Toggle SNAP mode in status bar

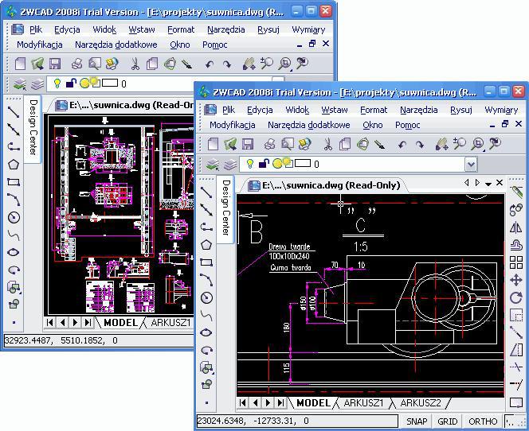pos(417,421)
